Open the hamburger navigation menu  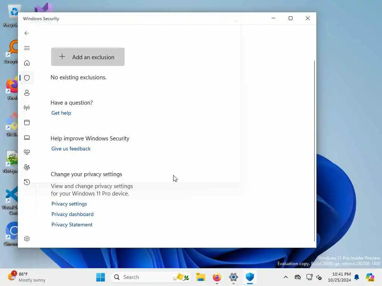tap(27, 48)
